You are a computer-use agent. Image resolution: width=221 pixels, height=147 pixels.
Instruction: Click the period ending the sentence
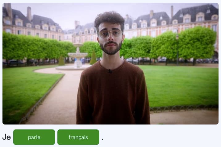[x=102, y=139]
